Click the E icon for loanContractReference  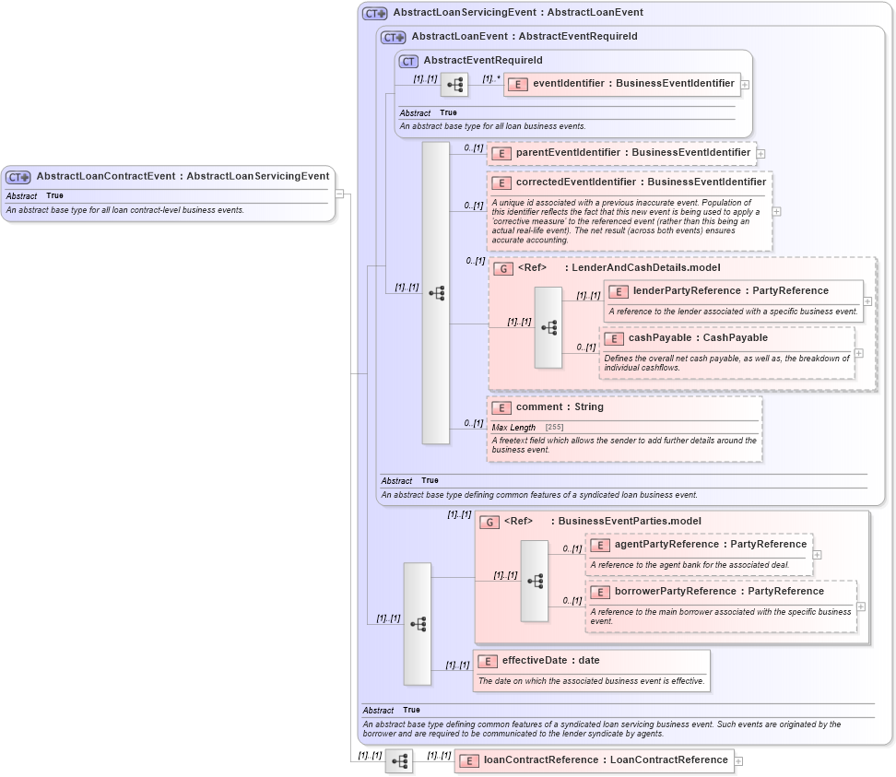[470, 760]
